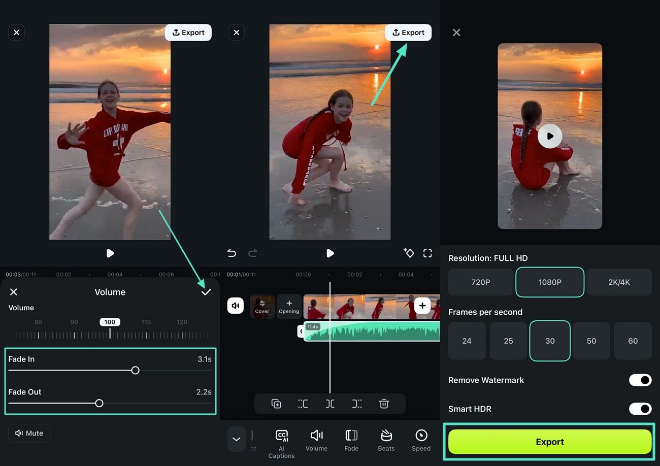Toggle the timeline track mute speaker
Screen dimensions: 660x466
[x=235, y=306]
